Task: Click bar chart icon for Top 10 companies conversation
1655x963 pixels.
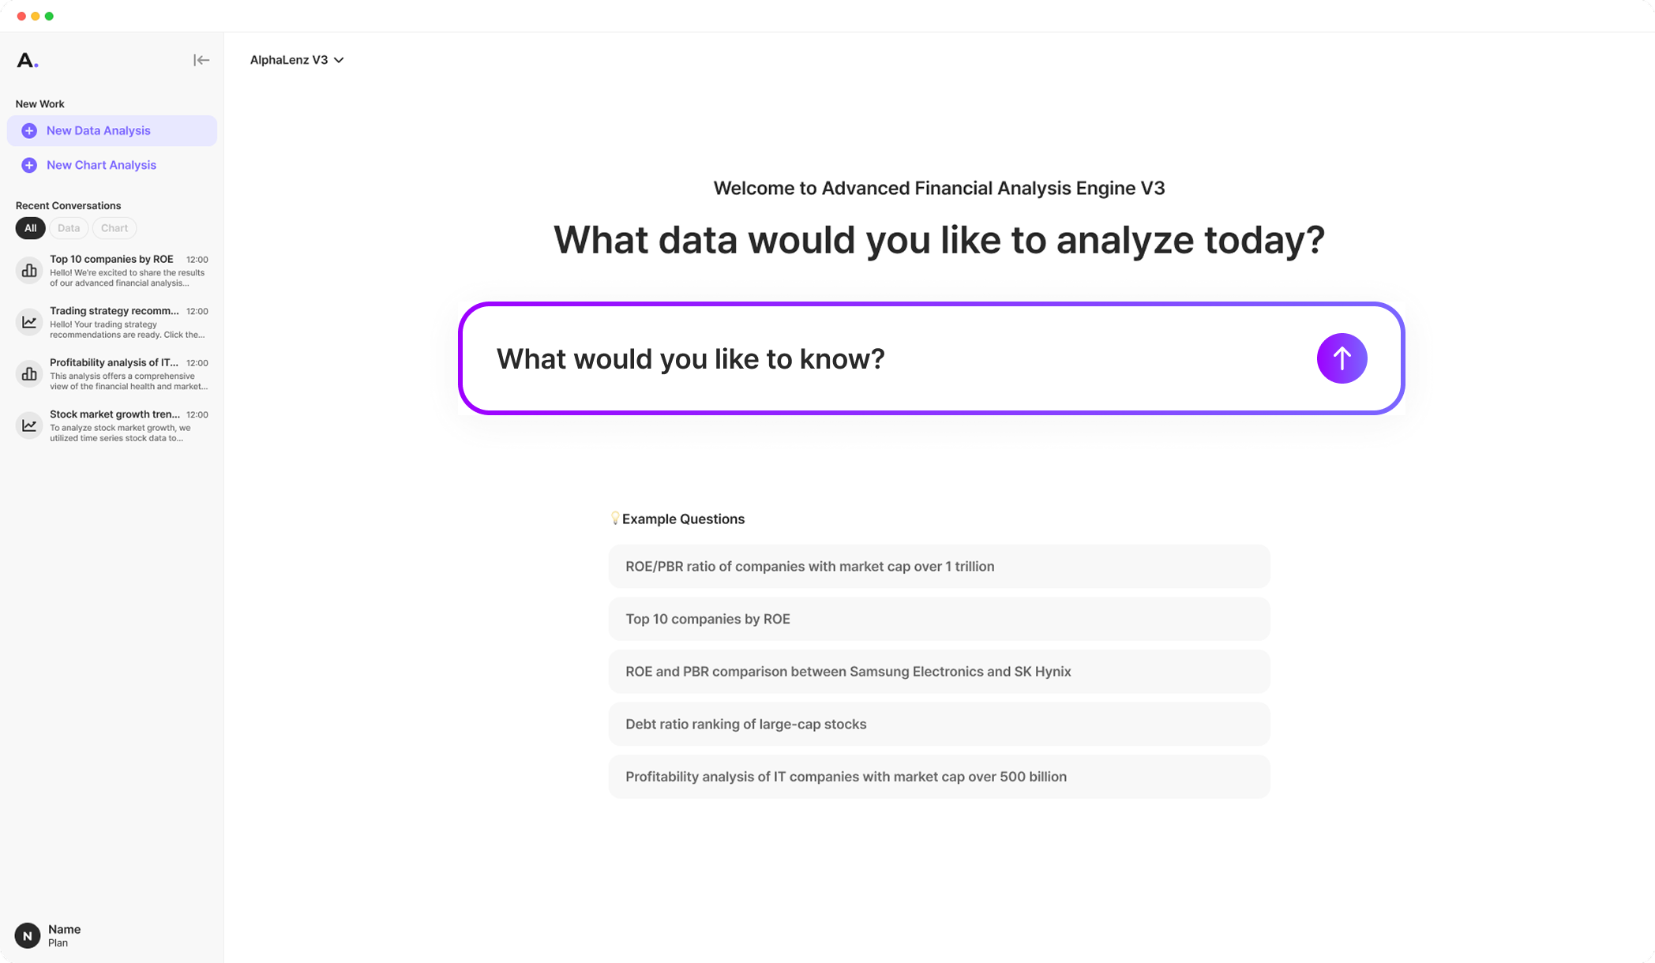Action: (x=29, y=271)
